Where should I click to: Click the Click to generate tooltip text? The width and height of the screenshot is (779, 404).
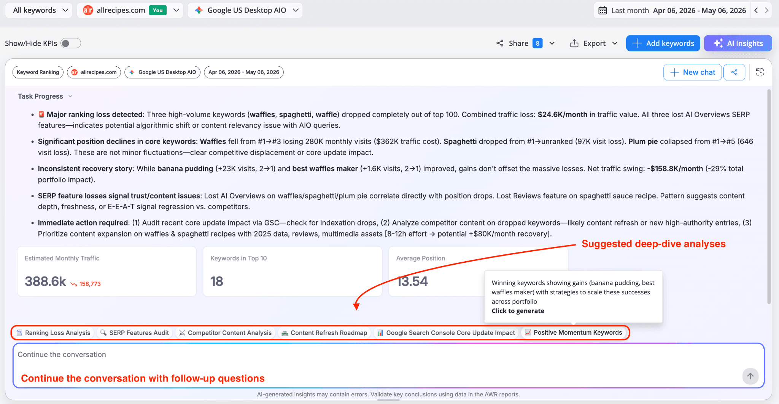click(x=518, y=311)
